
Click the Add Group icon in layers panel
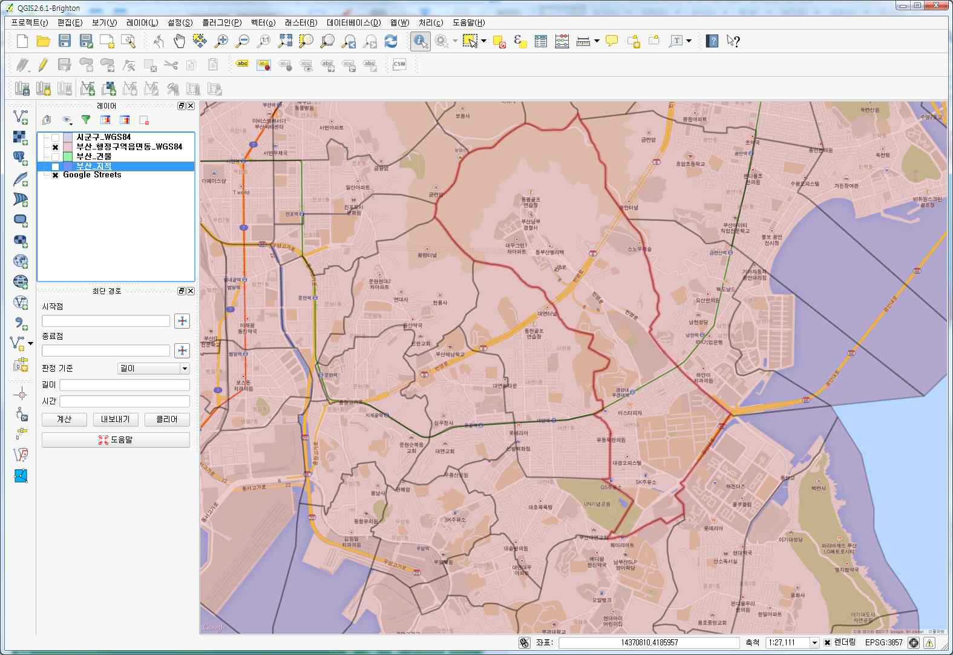(46, 120)
